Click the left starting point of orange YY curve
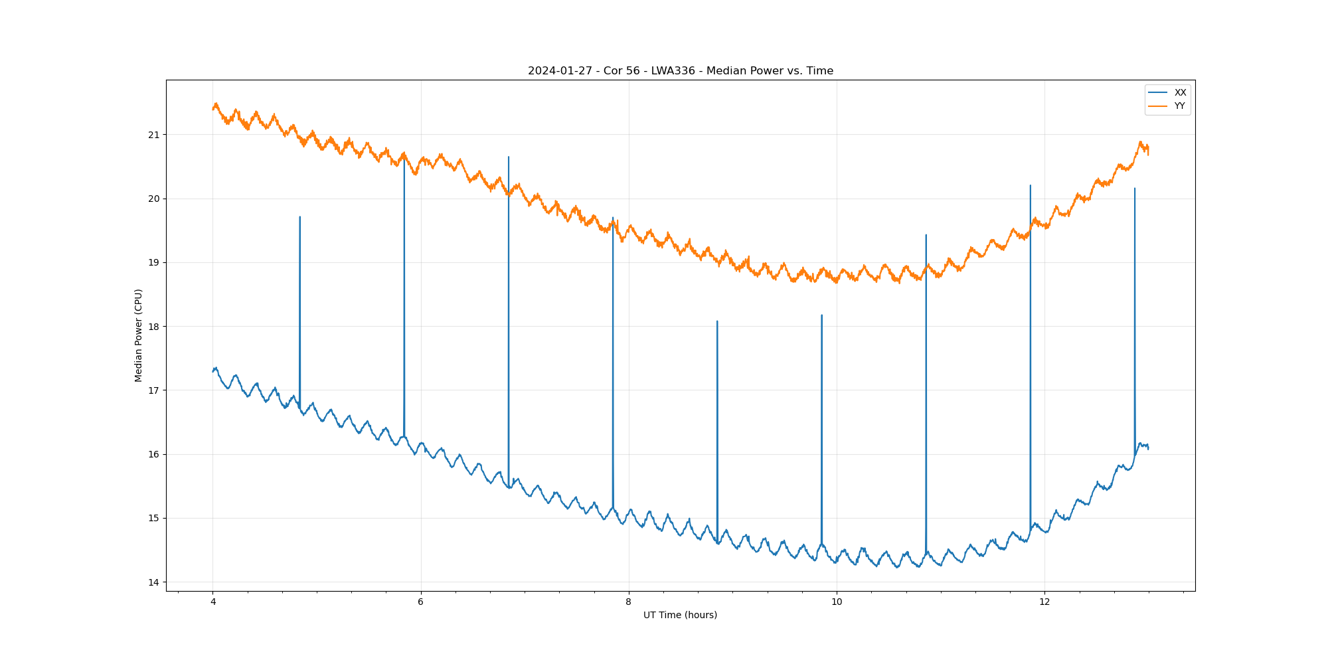Viewport: 1328px width, 664px height. pos(213,109)
